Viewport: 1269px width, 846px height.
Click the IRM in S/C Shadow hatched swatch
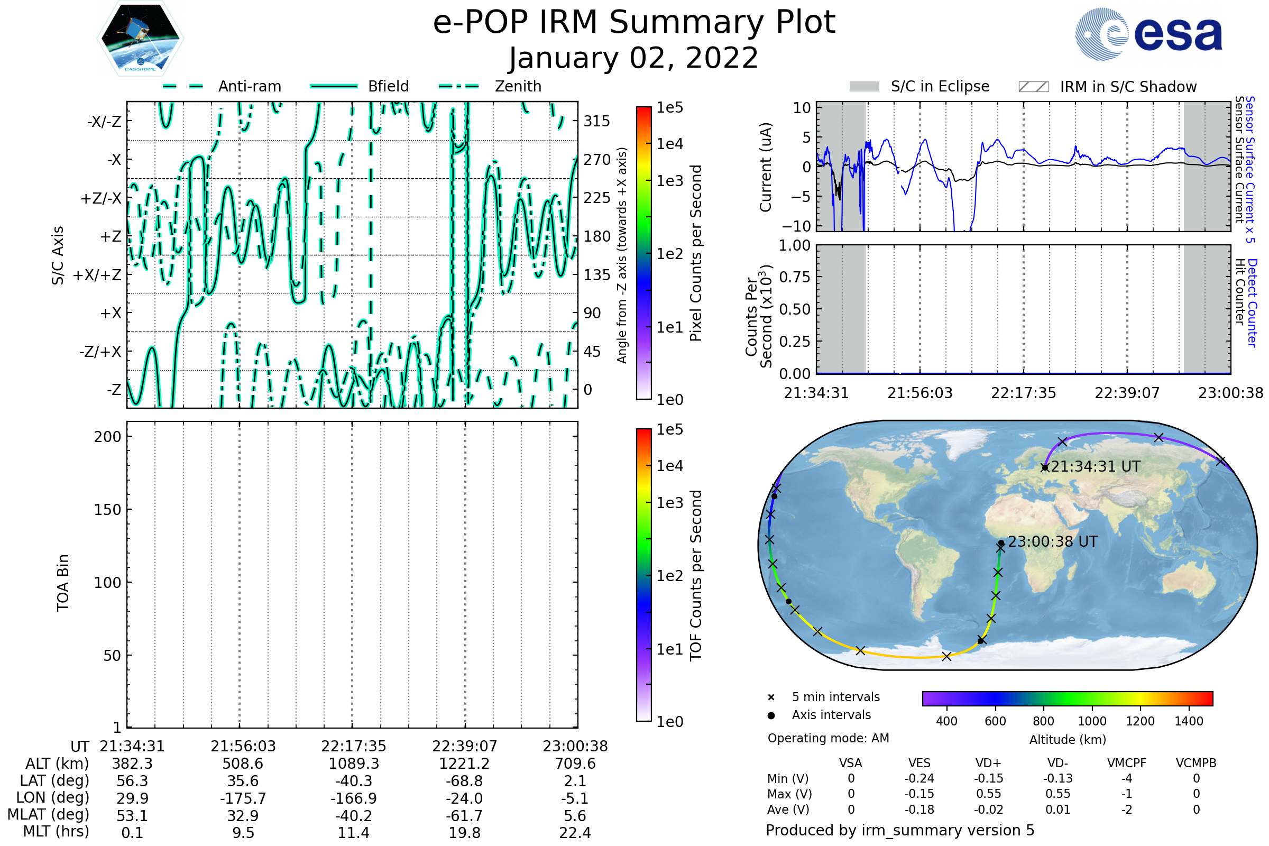point(1033,87)
